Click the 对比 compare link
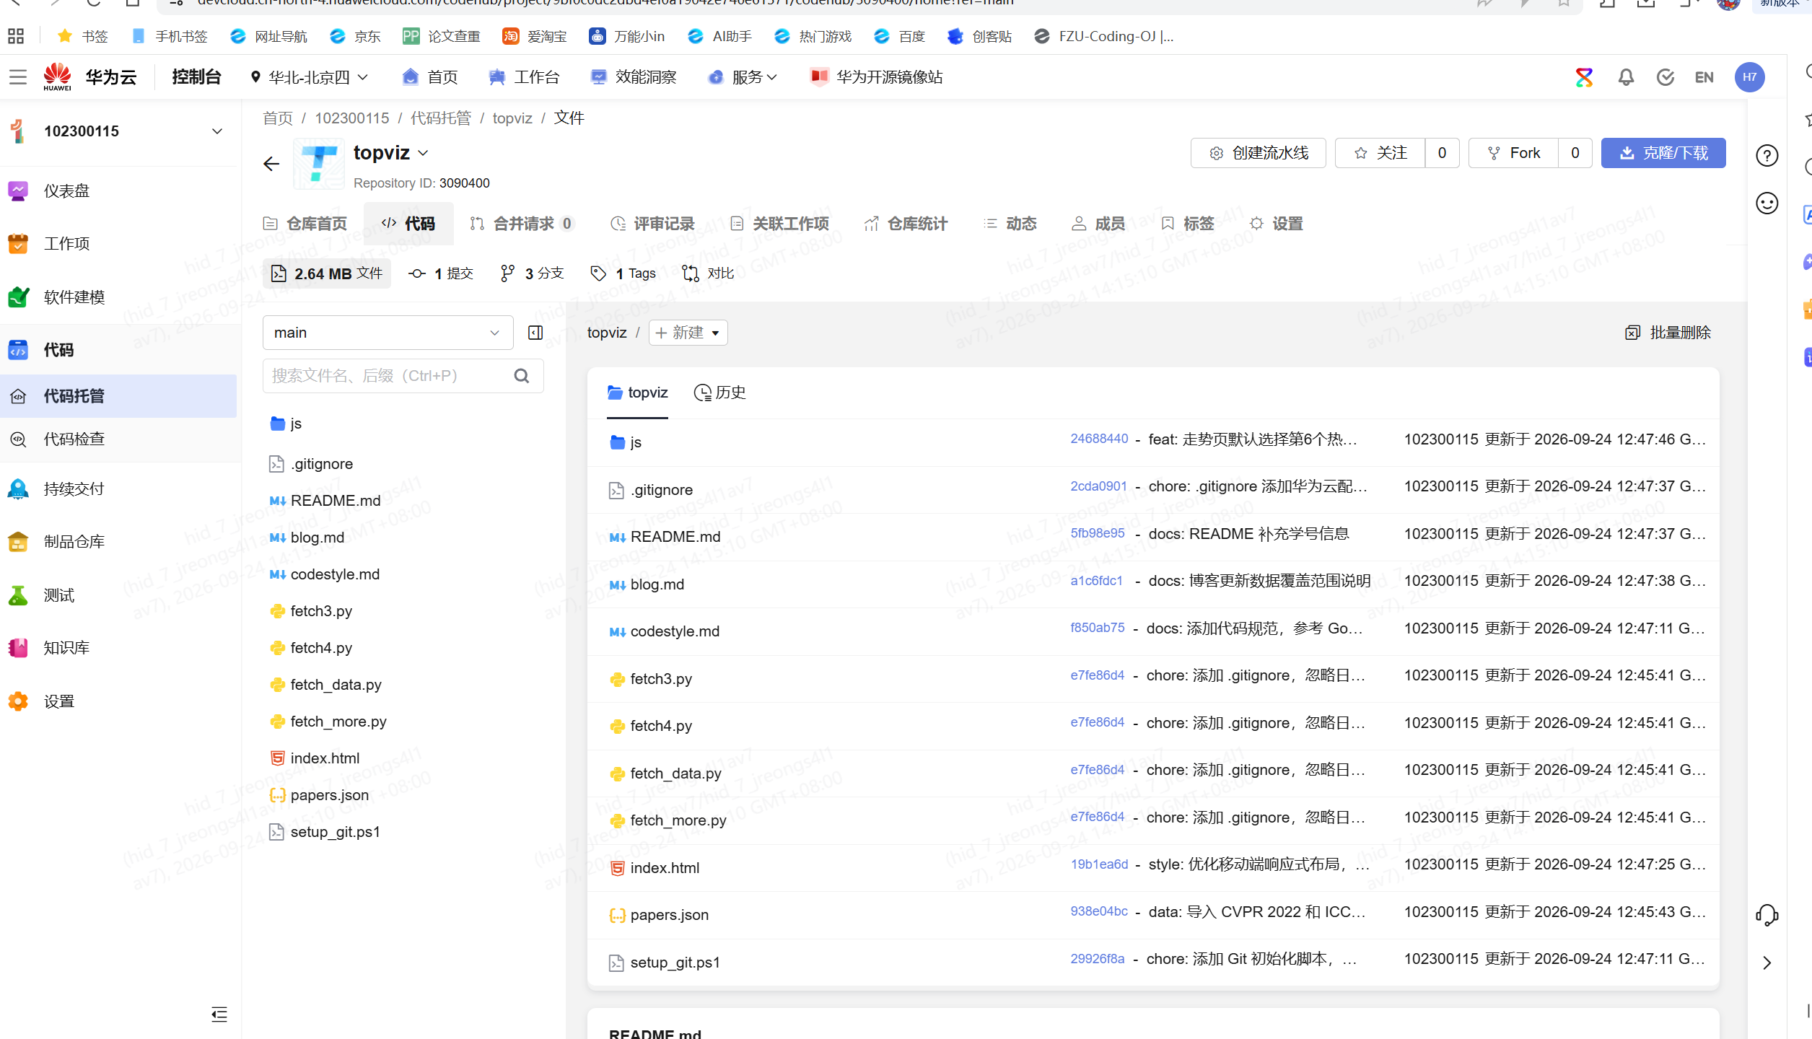1812x1039 pixels. (708, 273)
